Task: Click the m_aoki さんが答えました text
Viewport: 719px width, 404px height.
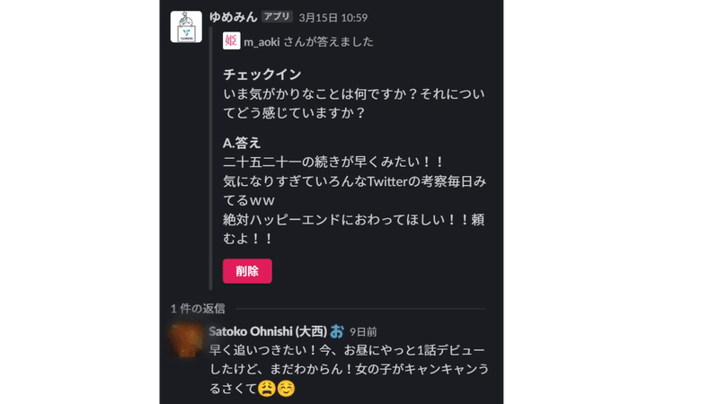Action: (308, 41)
